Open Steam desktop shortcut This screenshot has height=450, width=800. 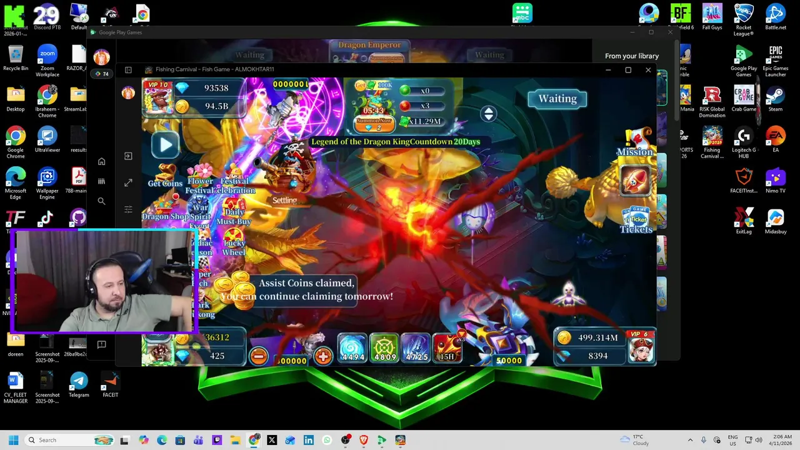point(775,99)
